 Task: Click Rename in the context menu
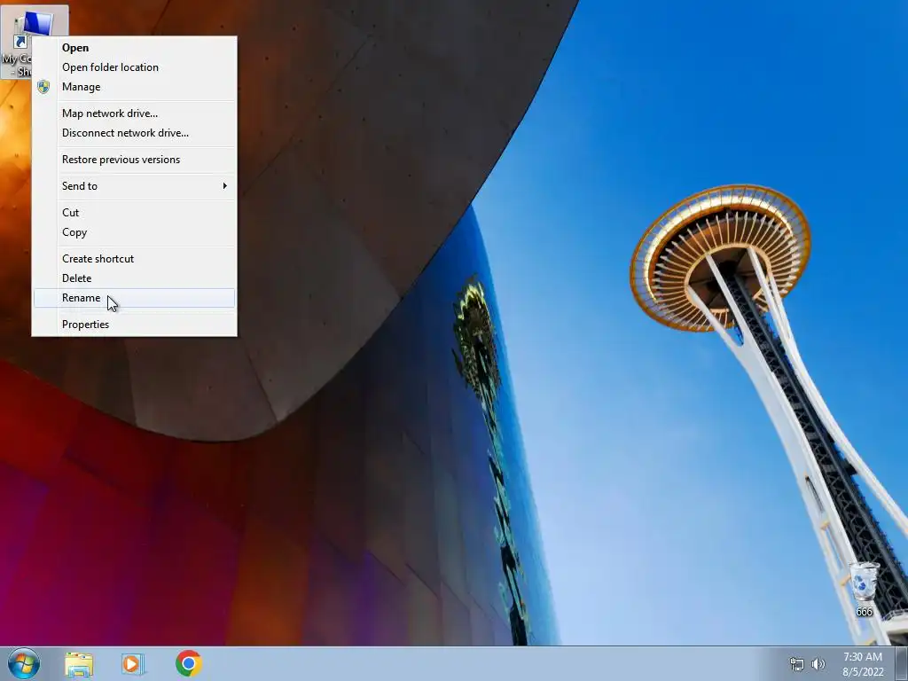(135, 298)
